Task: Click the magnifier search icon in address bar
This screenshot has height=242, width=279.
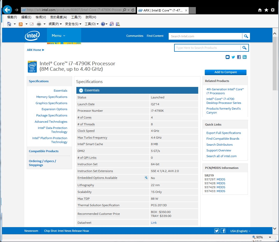Action: (x=124, y=10)
